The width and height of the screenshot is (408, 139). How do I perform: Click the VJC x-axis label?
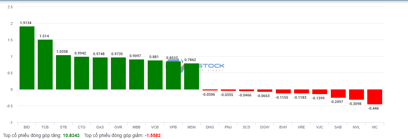tap(320, 127)
